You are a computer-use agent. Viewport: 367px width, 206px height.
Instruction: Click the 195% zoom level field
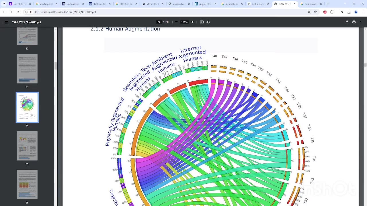[x=184, y=22]
